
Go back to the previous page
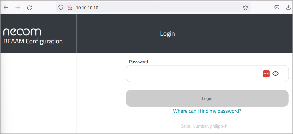tap(6, 8)
